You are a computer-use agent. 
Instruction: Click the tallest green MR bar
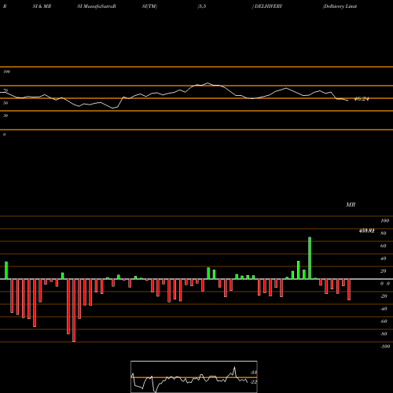pos(310,258)
